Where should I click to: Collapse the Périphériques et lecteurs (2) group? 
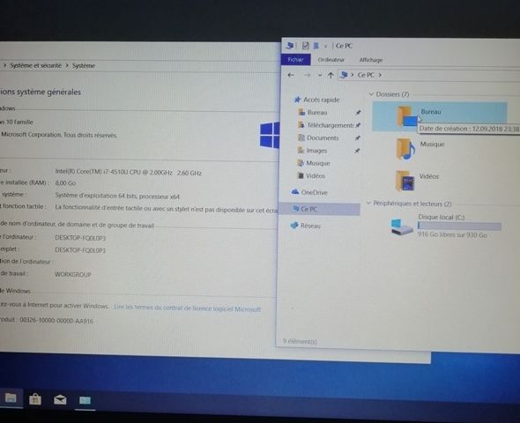tap(368, 203)
